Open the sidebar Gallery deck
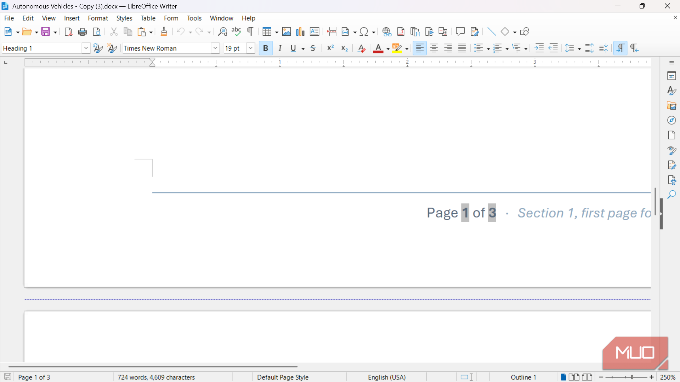 pyautogui.click(x=671, y=105)
